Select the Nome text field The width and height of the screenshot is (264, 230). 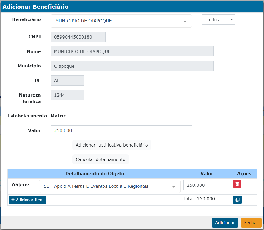tap(132, 51)
